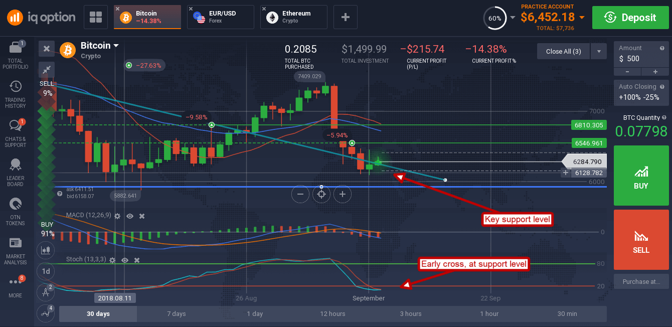Viewport: 672px width, 327px height.
Task: Remove the Stoch indicator with its X
Action: pos(136,260)
